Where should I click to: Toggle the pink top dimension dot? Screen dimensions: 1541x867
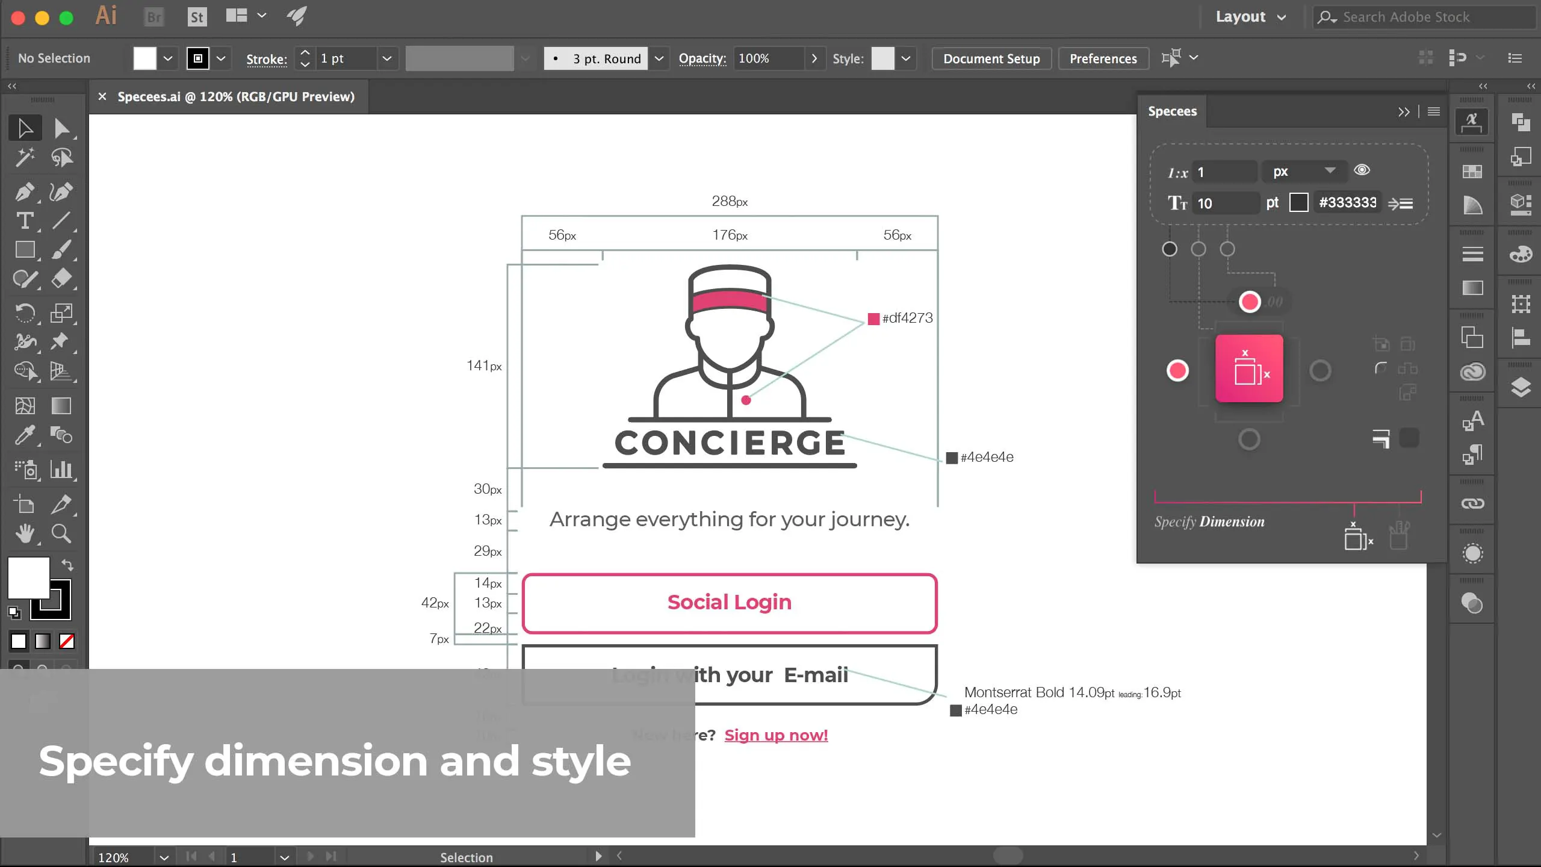tap(1250, 302)
